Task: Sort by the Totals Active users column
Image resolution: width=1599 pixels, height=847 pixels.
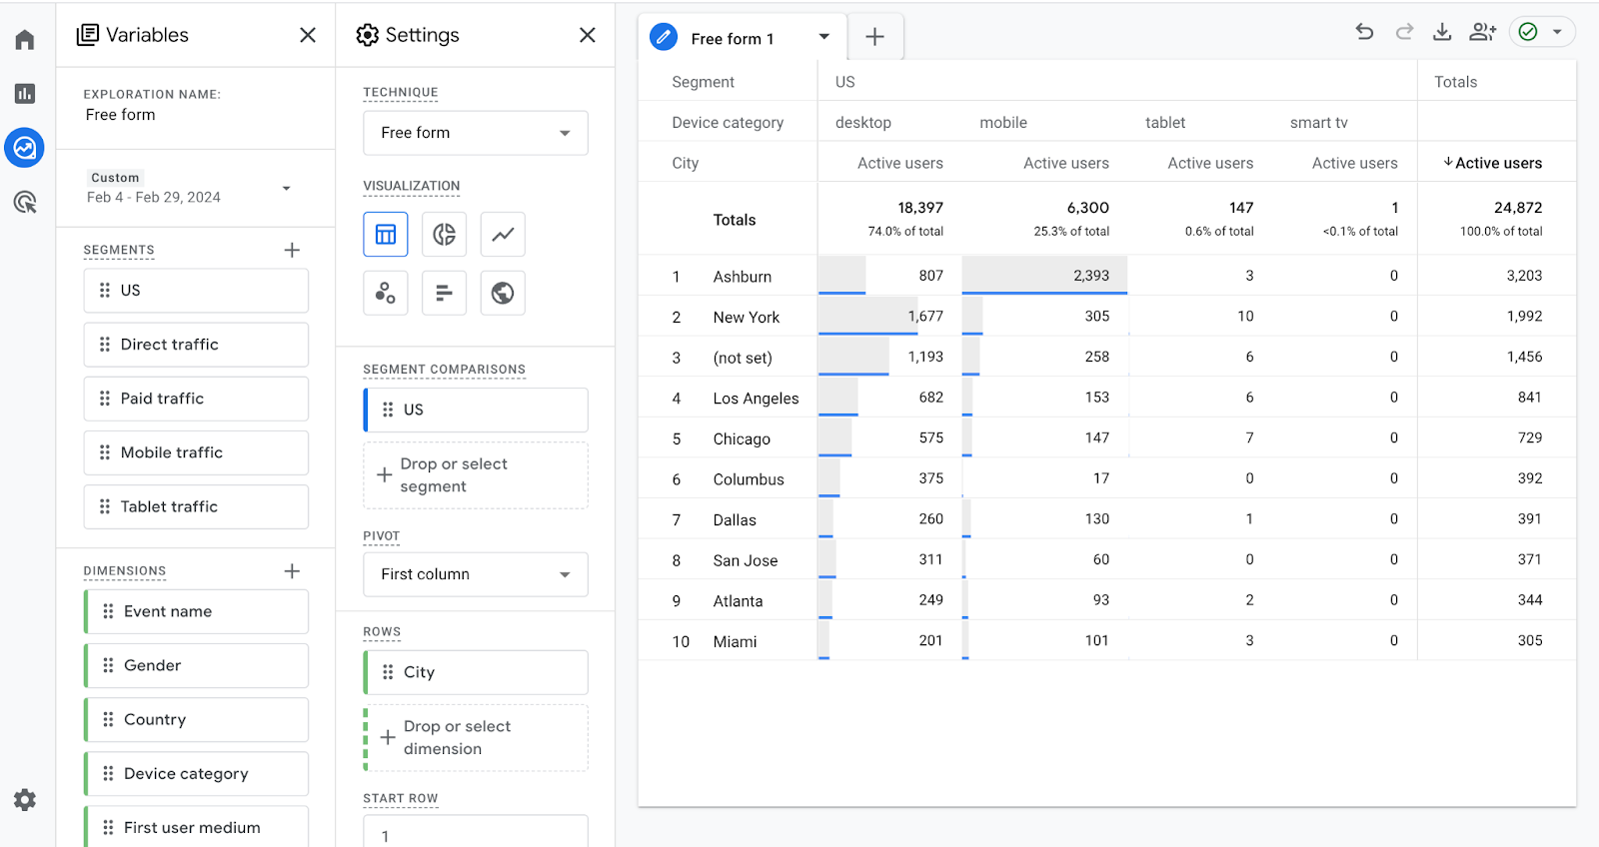Action: pos(1496,163)
